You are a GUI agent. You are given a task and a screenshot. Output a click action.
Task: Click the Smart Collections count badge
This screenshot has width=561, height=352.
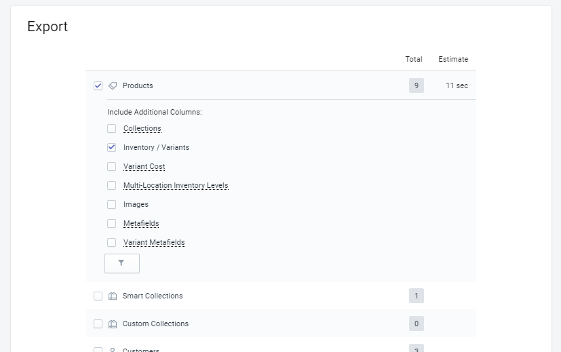point(416,296)
